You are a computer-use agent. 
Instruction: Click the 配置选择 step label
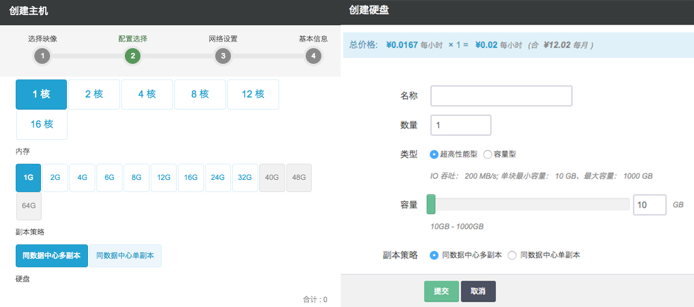click(x=133, y=39)
